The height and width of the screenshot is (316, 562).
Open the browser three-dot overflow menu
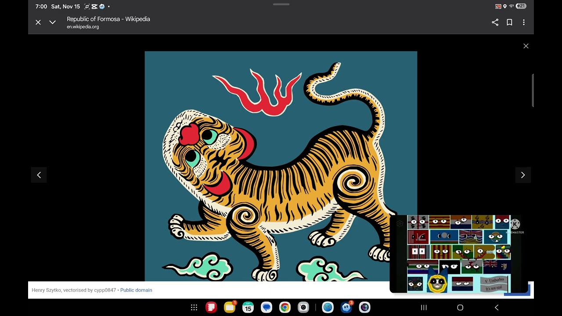click(524, 22)
